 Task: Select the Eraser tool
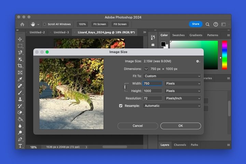20,112
